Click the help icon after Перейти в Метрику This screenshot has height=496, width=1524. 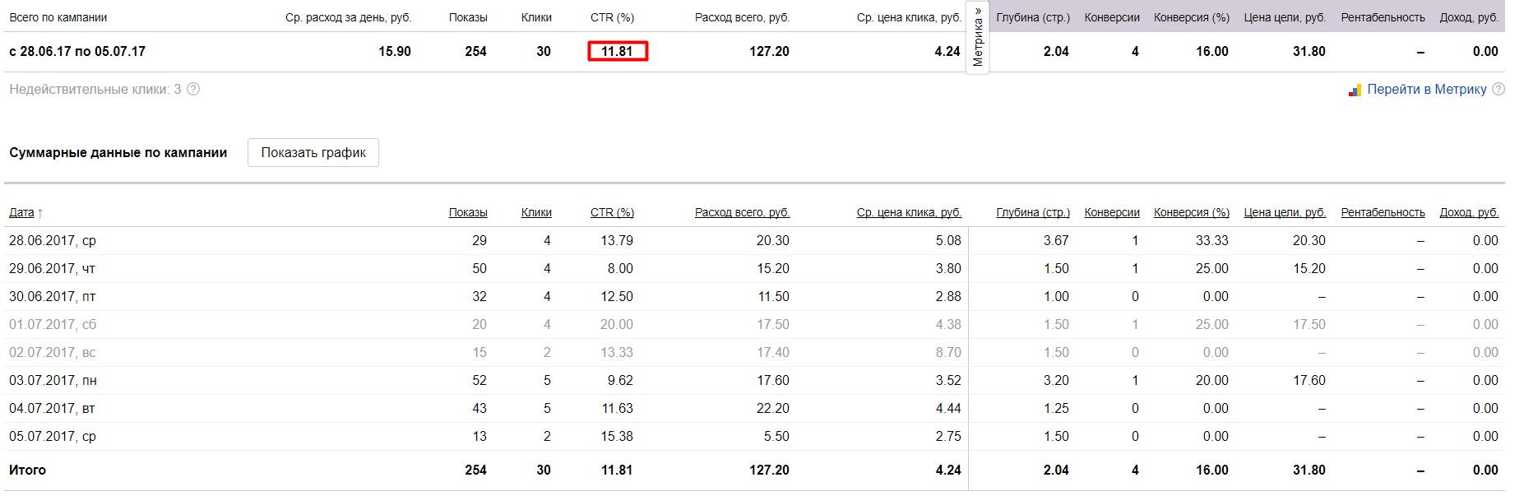click(1498, 89)
